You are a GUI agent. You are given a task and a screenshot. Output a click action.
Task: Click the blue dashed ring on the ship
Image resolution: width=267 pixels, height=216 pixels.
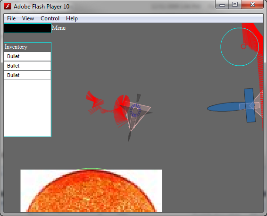(135, 111)
